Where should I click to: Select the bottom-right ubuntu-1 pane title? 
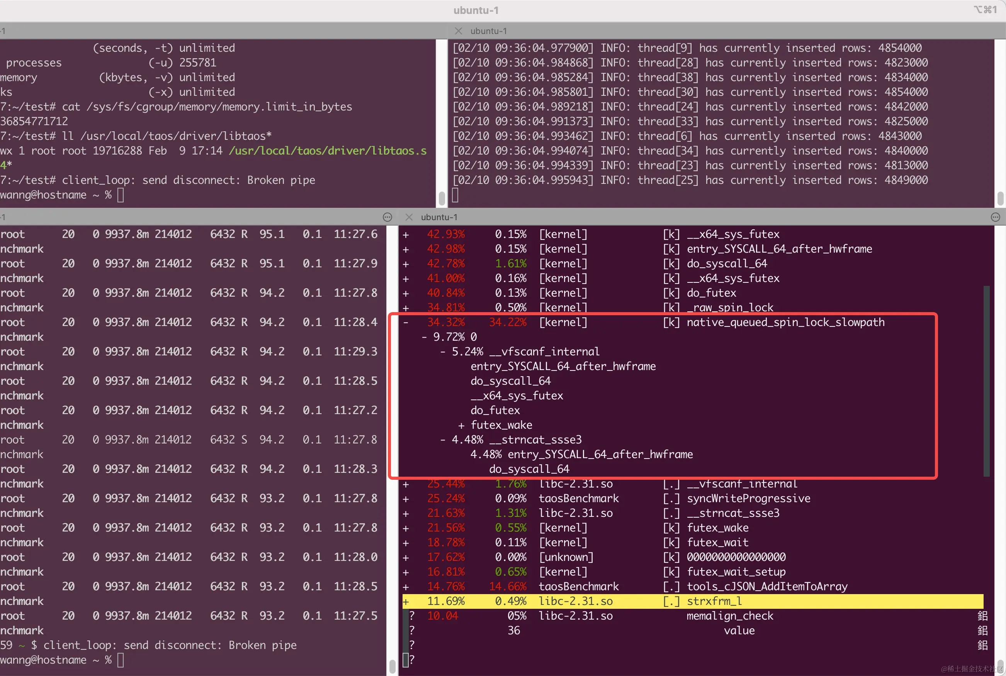[x=439, y=217]
